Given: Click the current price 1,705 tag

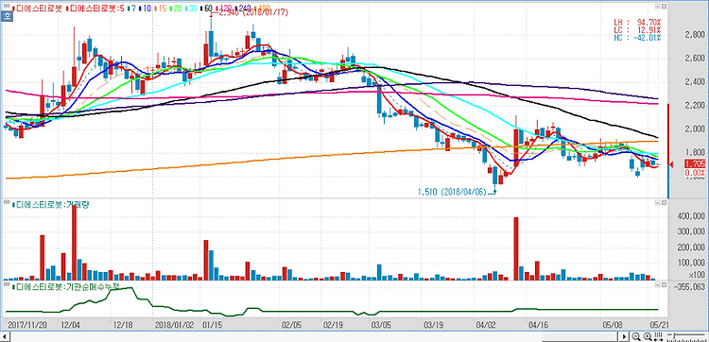Looking at the screenshot, I should point(696,163).
